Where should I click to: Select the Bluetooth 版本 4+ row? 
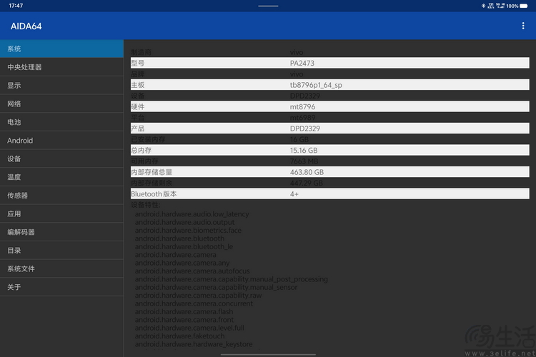[x=330, y=194]
